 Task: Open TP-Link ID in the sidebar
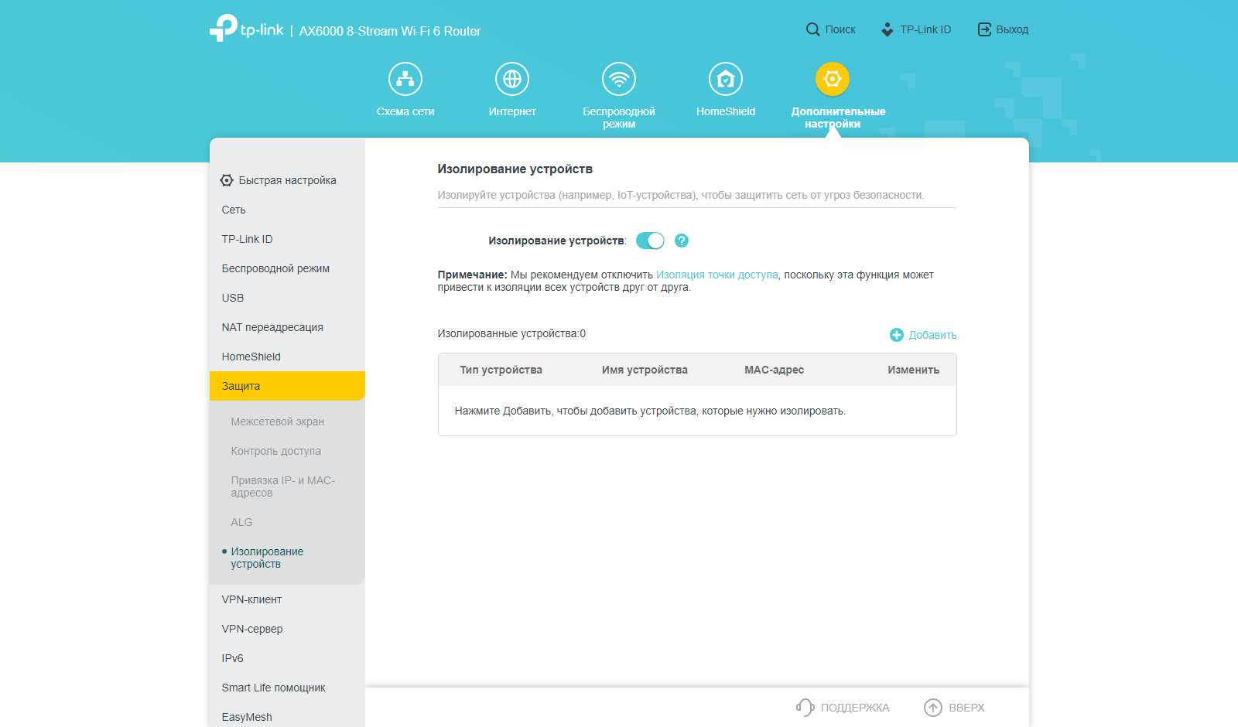pyautogui.click(x=287, y=239)
